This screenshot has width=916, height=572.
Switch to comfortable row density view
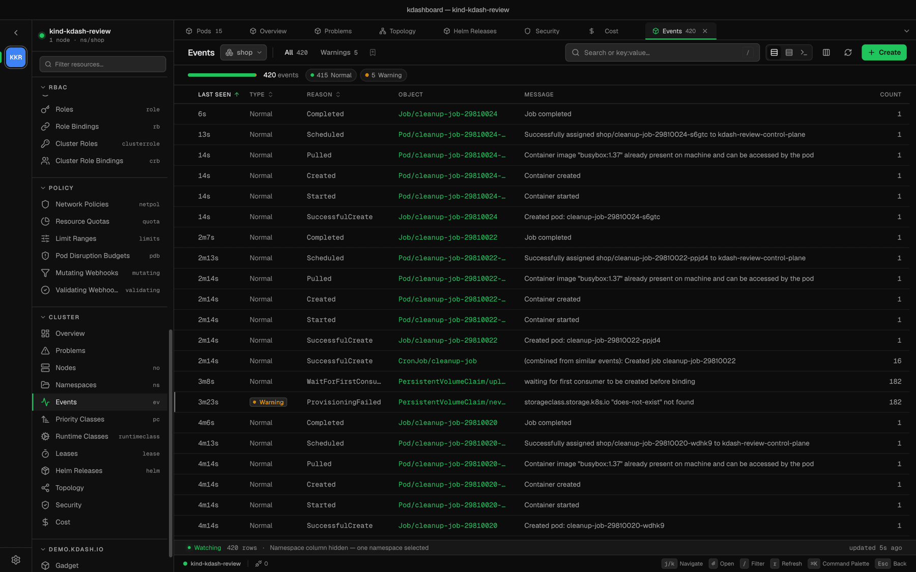click(774, 52)
